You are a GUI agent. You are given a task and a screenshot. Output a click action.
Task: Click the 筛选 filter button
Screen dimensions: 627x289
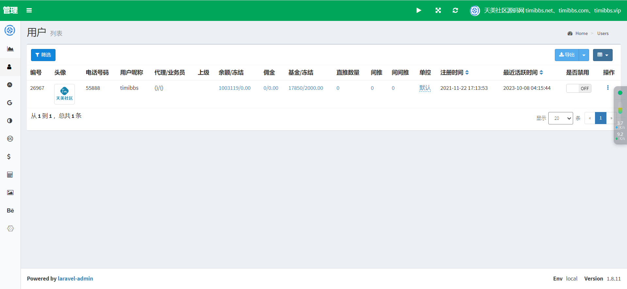(43, 55)
